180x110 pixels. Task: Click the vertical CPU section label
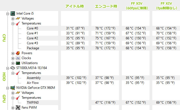point(4,38)
